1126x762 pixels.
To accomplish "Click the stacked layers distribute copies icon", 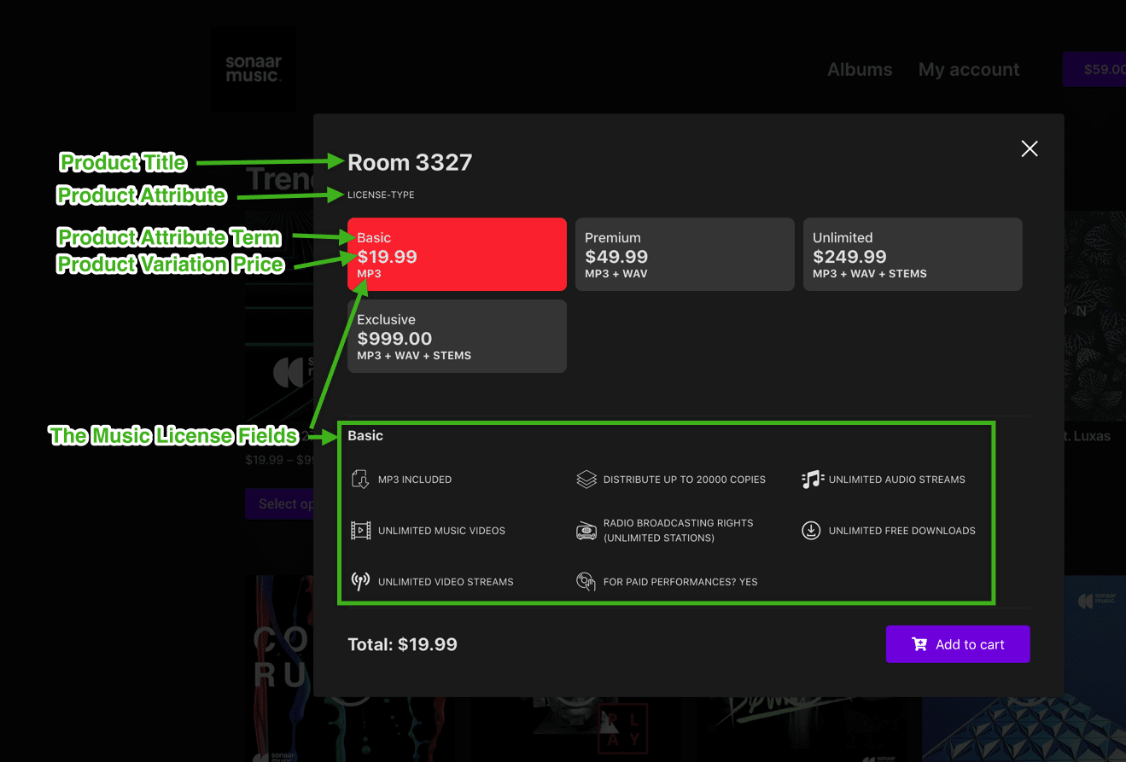I will 586,480.
